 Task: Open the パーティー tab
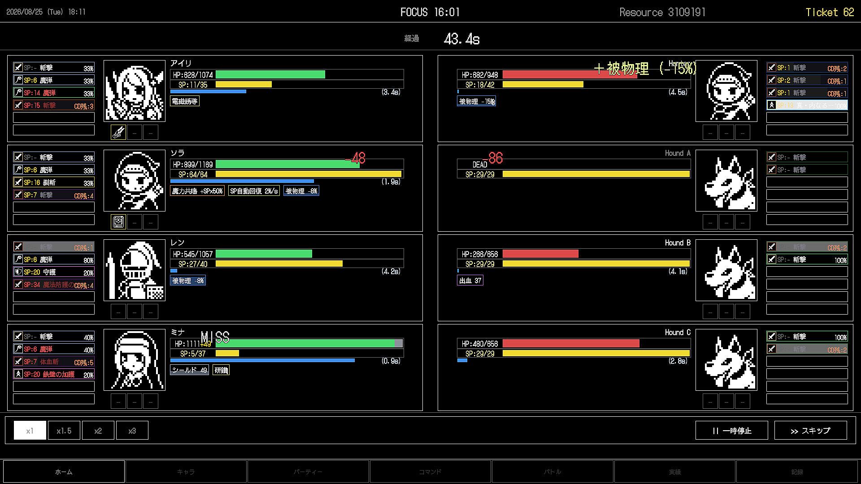(308, 472)
